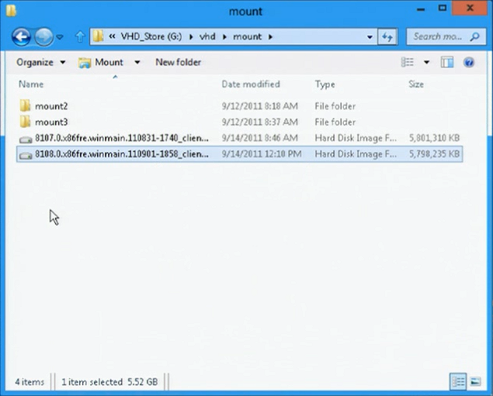Switch to details view in status bar
This screenshot has height=396, width=493.
(x=458, y=381)
